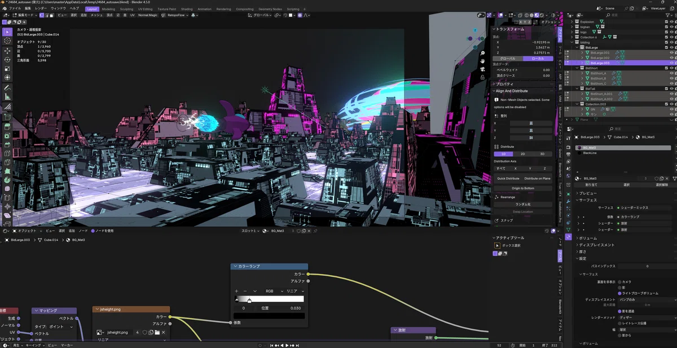Switch to edge select mode icon
The width and height of the screenshot is (677, 348).
[46, 15]
